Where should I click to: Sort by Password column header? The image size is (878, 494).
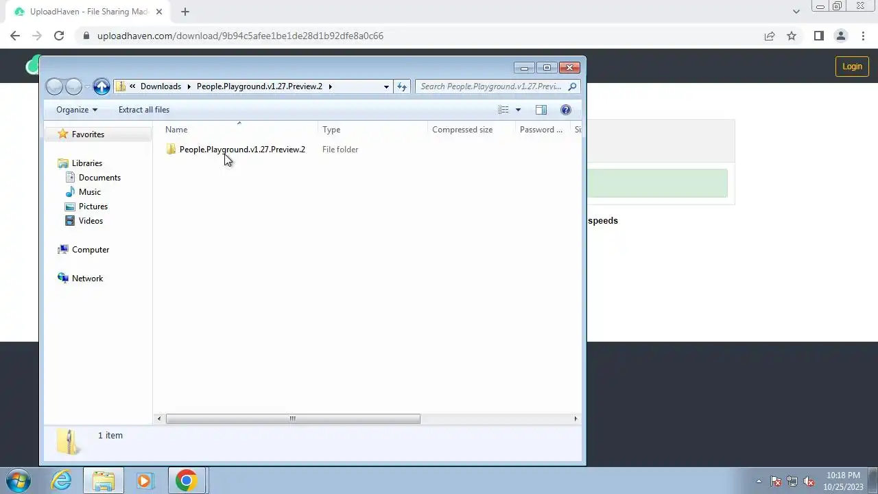click(542, 130)
